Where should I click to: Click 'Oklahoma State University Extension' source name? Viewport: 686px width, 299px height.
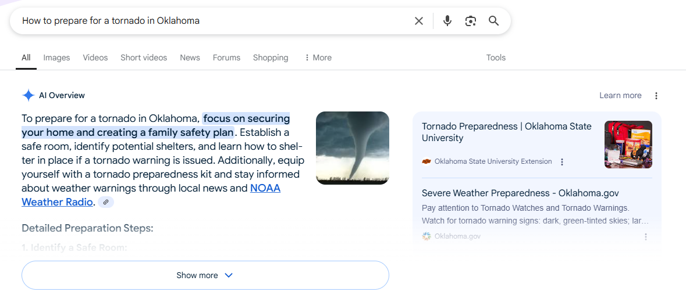click(493, 161)
